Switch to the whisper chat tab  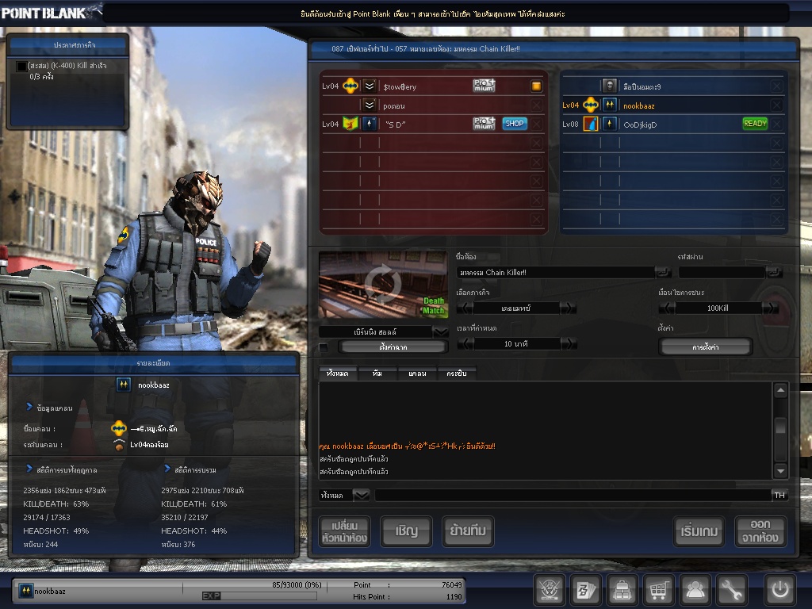456,373
